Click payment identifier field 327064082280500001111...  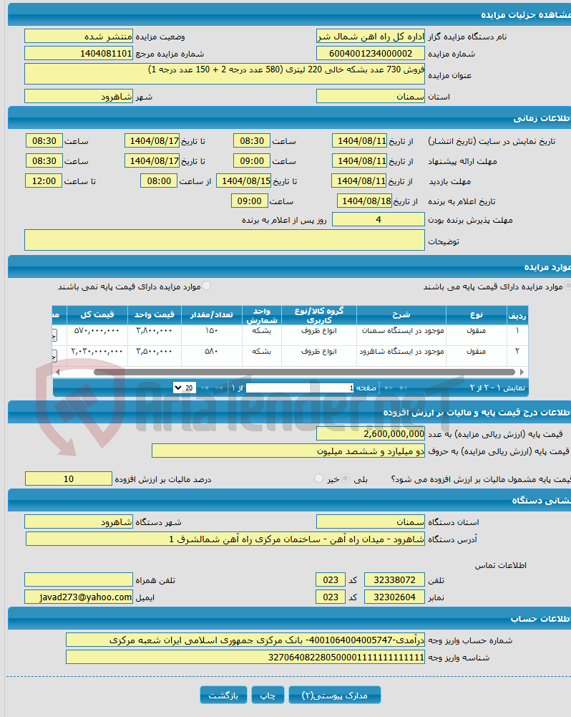[x=245, y=658]
